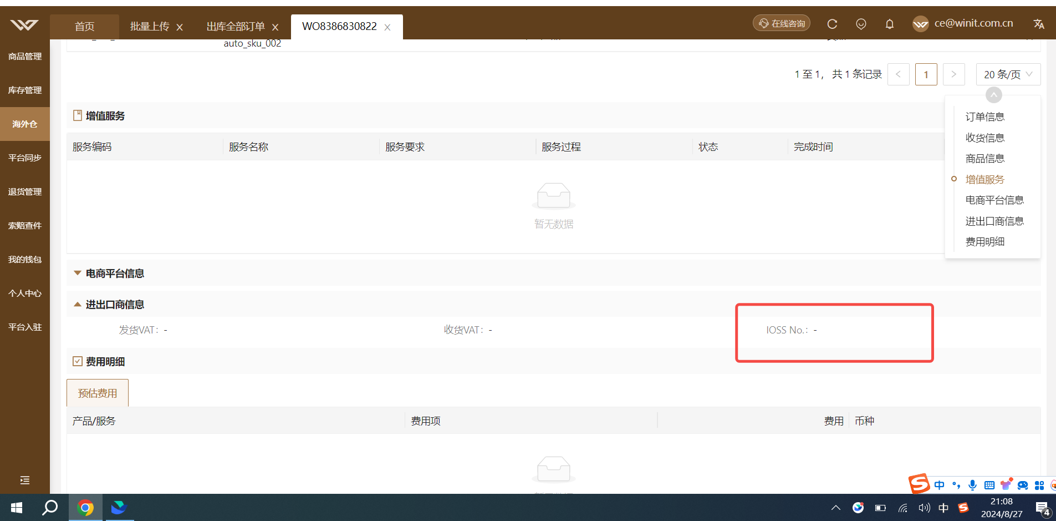Close the WO8386830822 tab
1056x521 pixels.
click(387, 27)
